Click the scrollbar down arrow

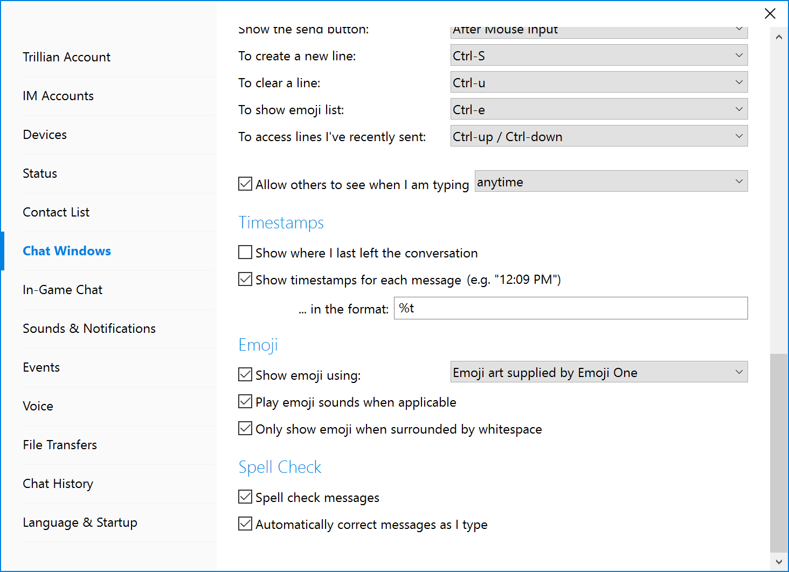click(779, 562)
